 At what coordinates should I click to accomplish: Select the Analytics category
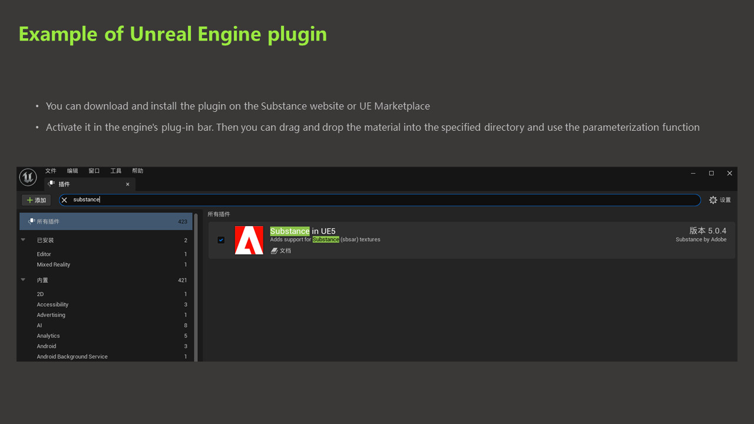pyautogui.click(x=106, y=336)
